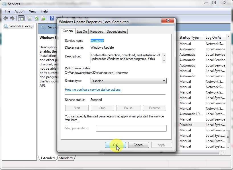Image resolution: width=233 pixels, height=170 pixels.
Task: Click the Start service button
Action: pos(77,108)
